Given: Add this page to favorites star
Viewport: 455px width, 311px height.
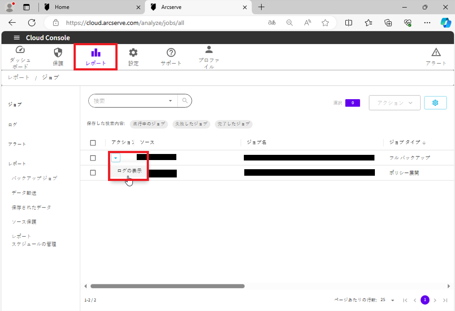Looking at the screenshot, I should coord(325,23).
